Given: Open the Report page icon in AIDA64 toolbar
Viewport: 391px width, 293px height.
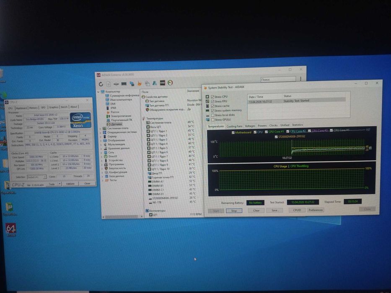Looking at the screenshot, I should coord(109,84).
